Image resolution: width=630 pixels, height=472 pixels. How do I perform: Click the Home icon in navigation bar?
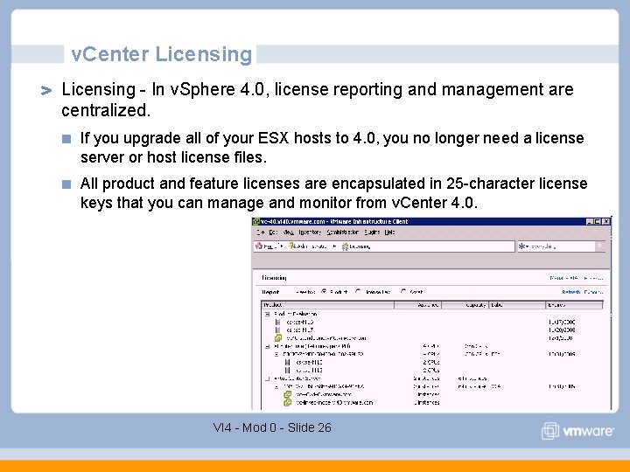(x=259, y=246)
